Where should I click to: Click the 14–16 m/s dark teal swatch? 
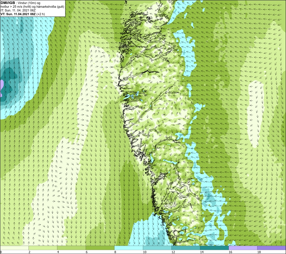coord(214,248)
